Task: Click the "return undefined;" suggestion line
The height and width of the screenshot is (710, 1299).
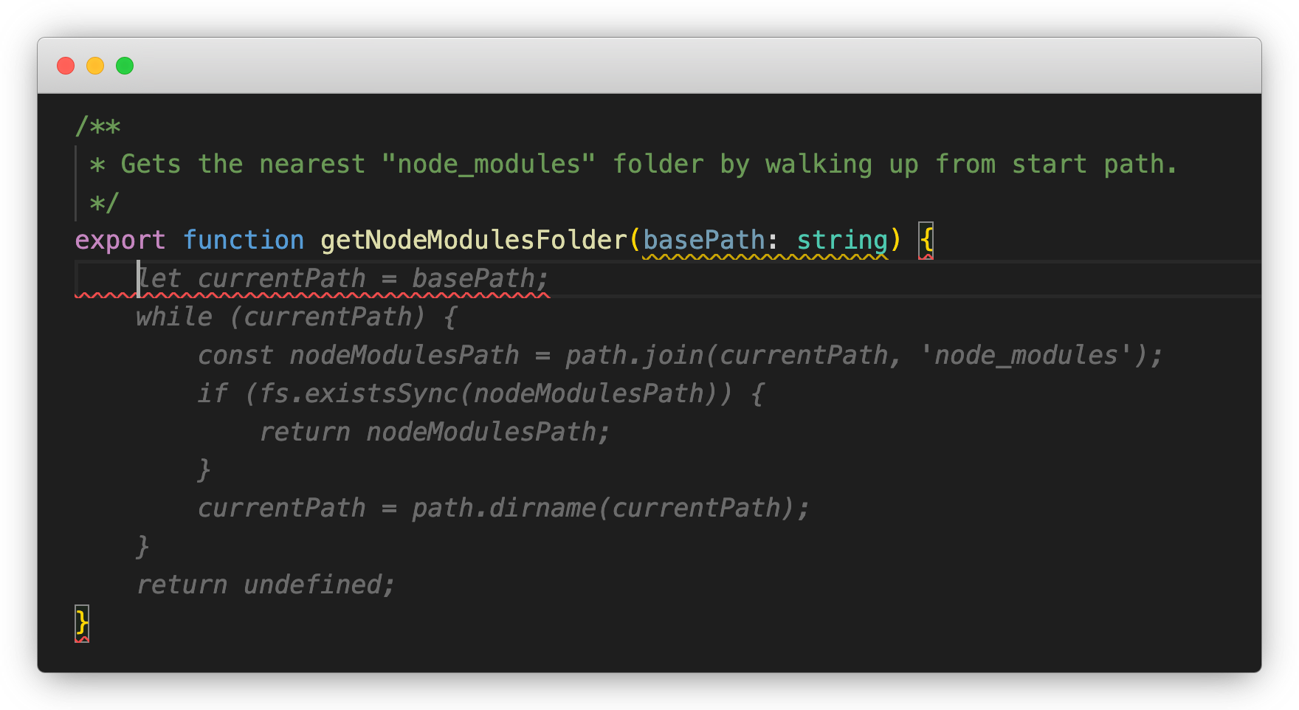Action: [x=266, y=585]
